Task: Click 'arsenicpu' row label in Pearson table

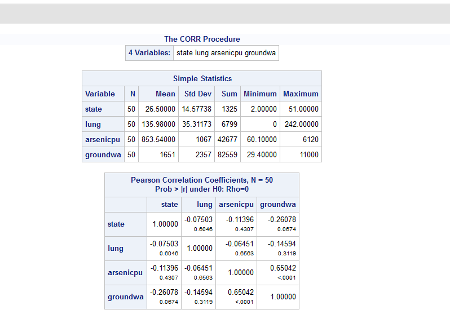Action: [x=126, y=273]
